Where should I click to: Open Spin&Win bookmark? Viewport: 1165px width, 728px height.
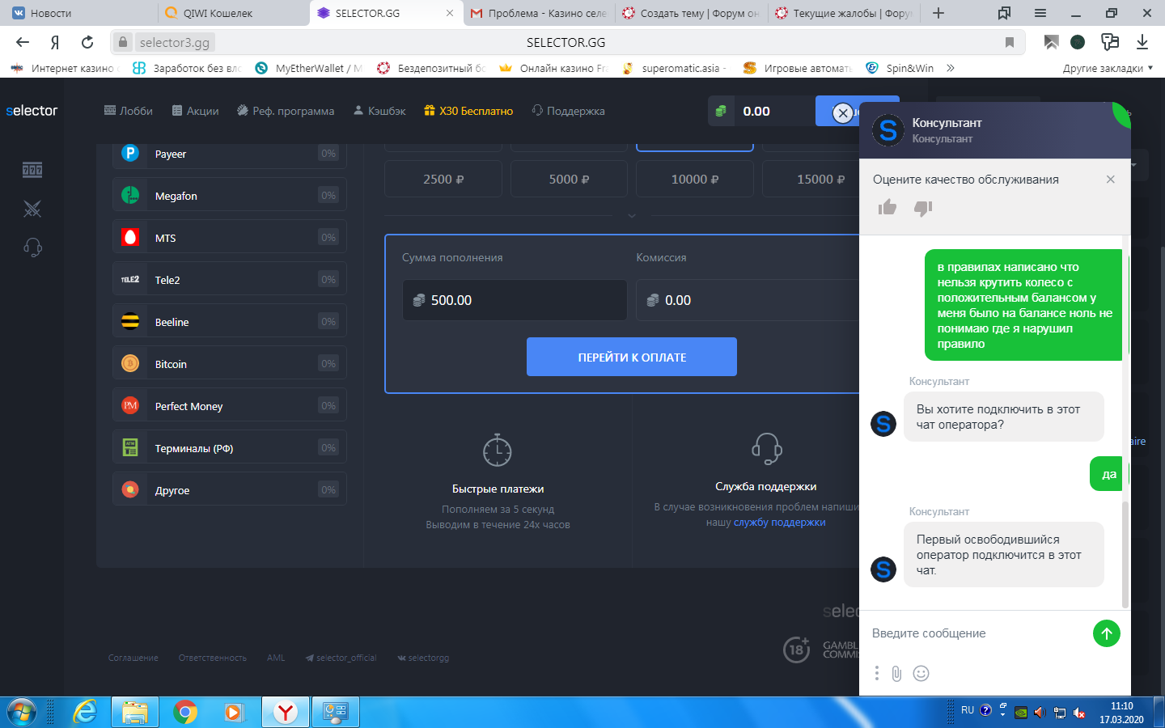click(900, 68)
